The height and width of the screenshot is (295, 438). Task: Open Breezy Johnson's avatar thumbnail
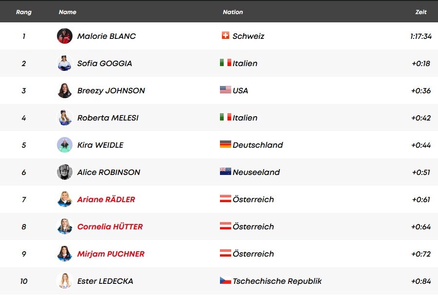pos(65,90)
